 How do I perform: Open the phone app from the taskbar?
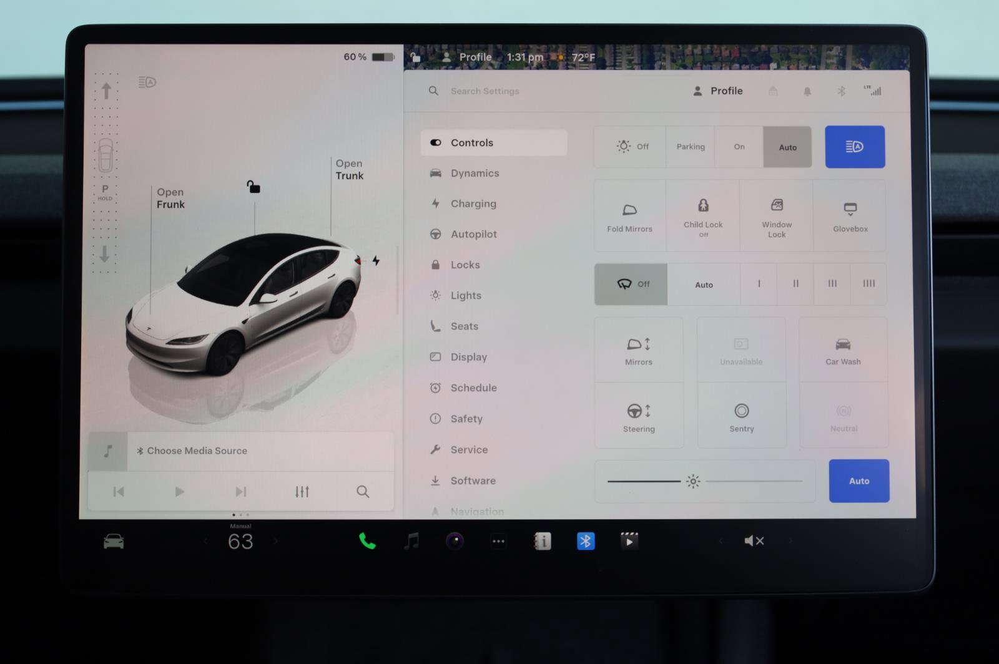coord(366,541)
